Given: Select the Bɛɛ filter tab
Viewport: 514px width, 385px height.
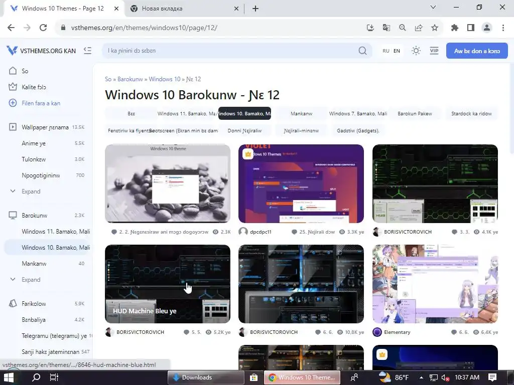Looking at the screenshot, I should 131,114.
